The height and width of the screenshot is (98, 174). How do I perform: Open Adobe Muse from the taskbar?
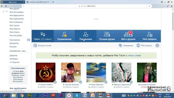click(30, 96)
